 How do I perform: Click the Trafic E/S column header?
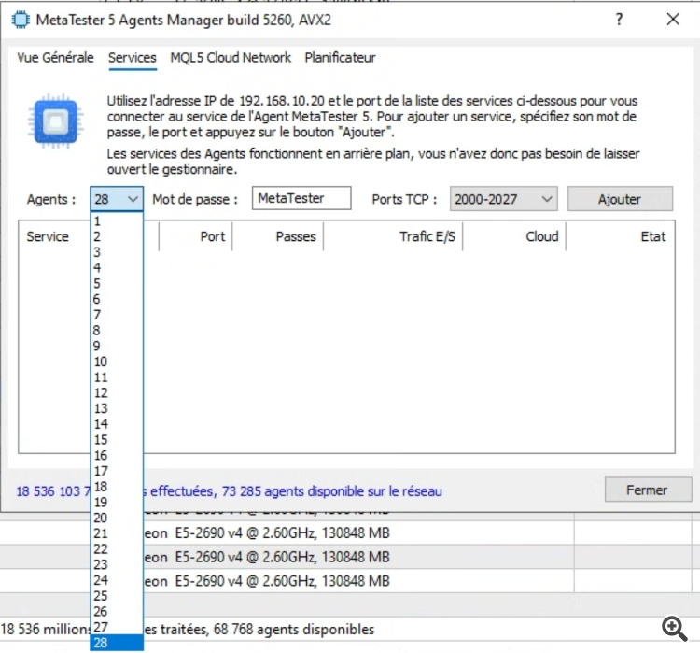(393, 236)
